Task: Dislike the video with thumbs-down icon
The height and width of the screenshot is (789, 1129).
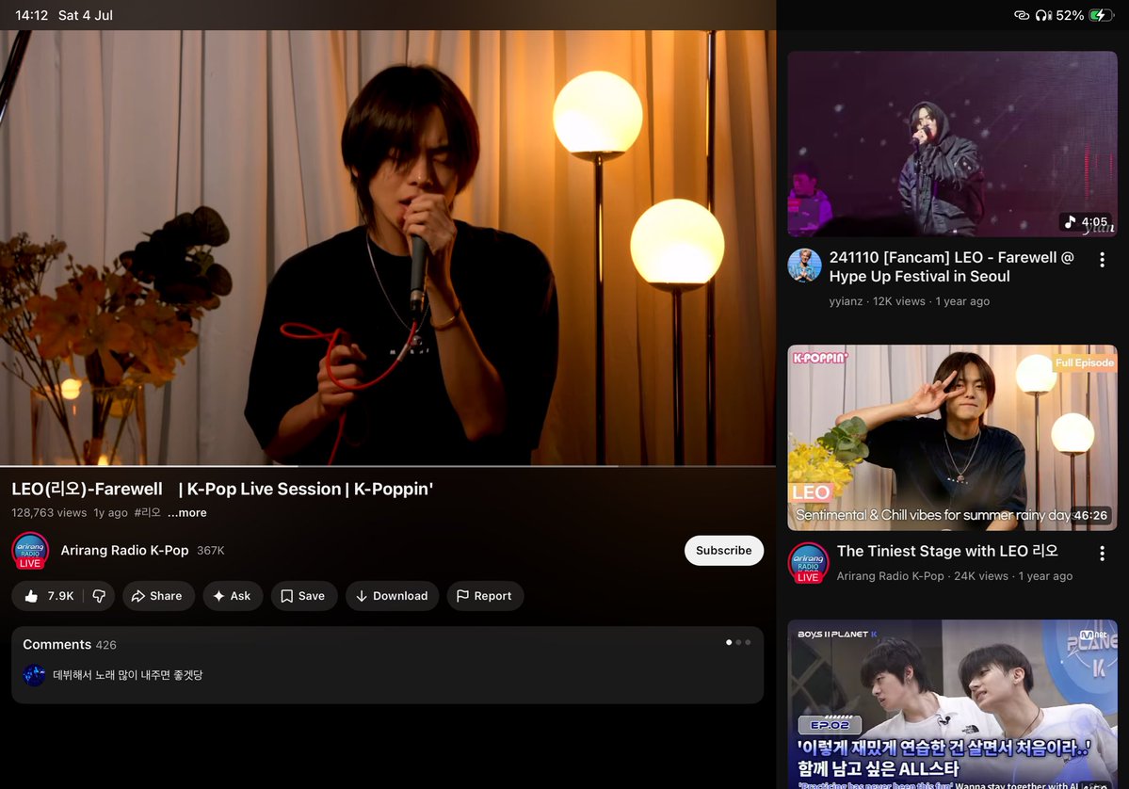Action: click(100, 596)
